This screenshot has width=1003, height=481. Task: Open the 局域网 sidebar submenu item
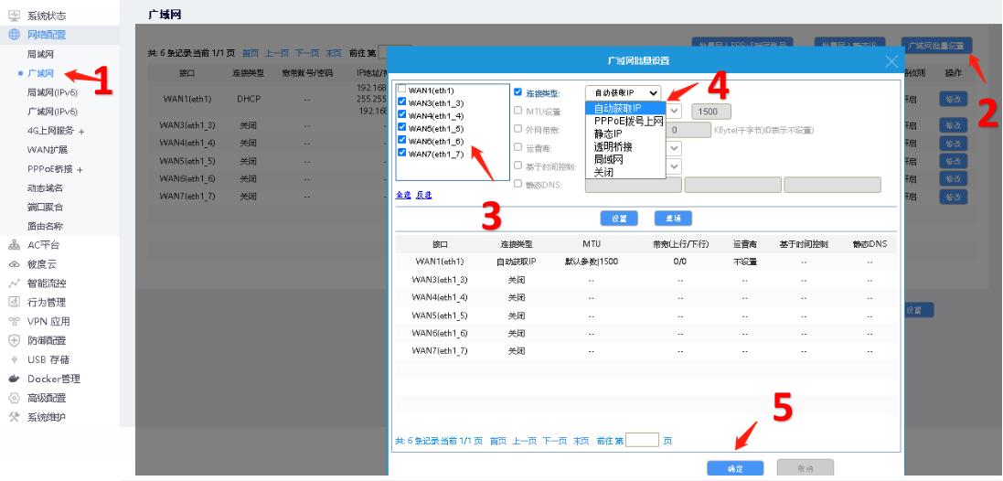click(x=40, y=54)
